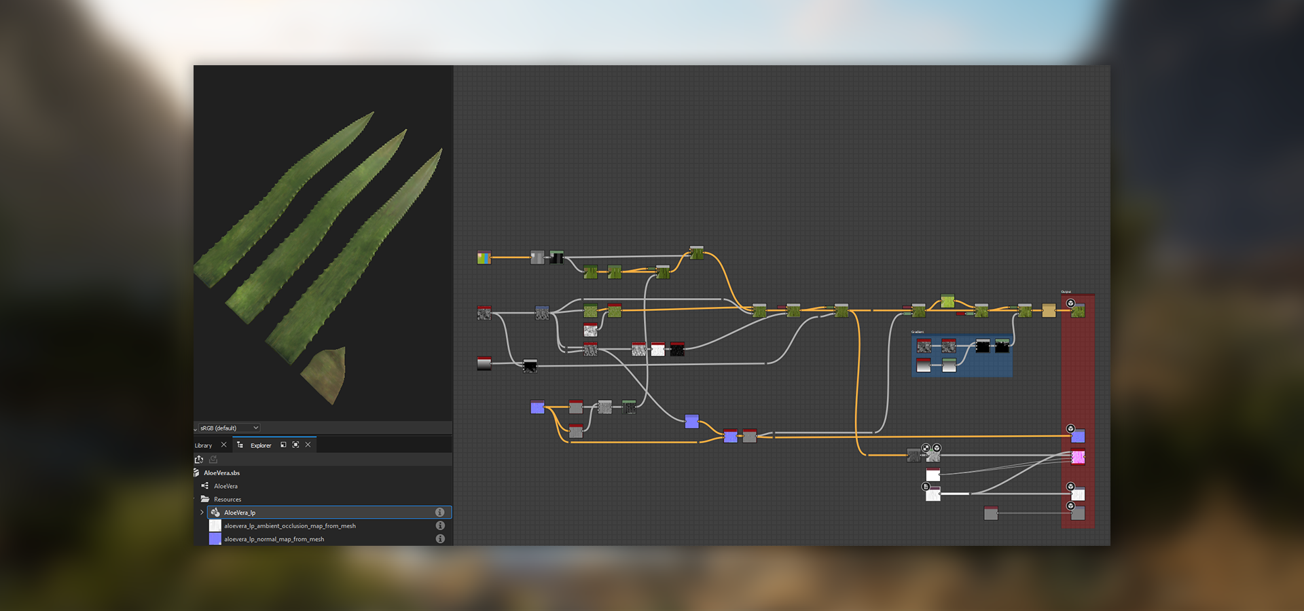Select the tan uniform color node before output
The height and width of the screenshot is (611, 1304).
pos(1049,310)
